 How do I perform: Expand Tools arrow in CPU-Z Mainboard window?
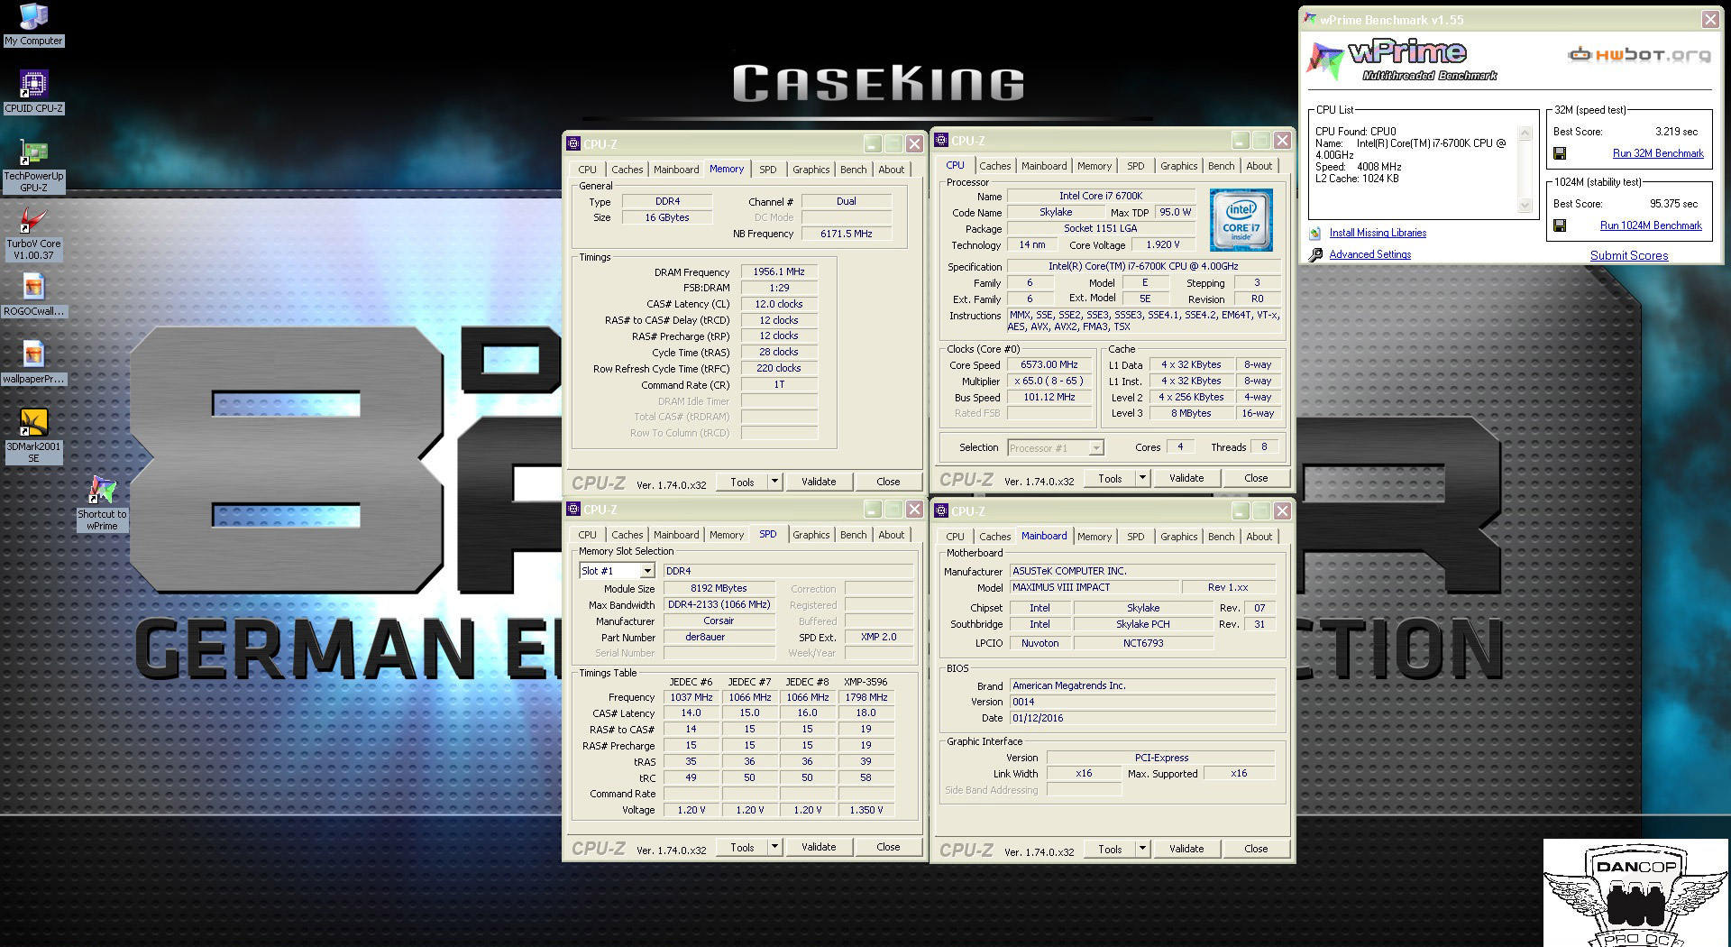[x=1141, y=849]
